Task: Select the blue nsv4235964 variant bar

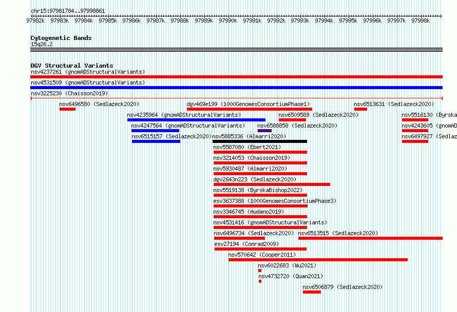Action: [x=197, y=120]
